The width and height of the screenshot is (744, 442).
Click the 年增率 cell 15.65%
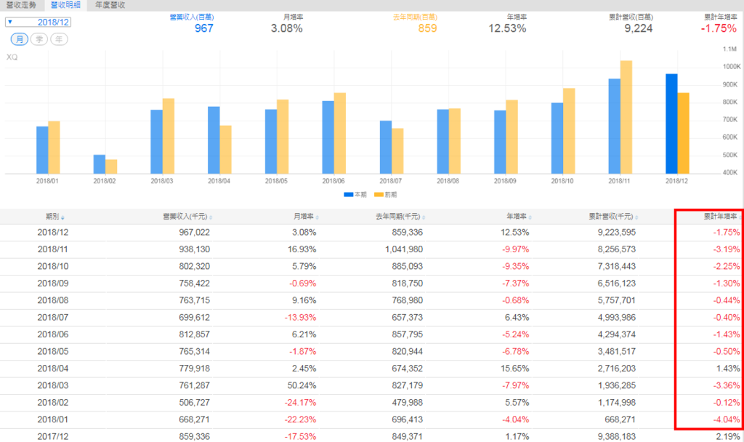coord(515,369)
